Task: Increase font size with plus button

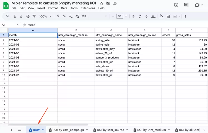Action: coord(126,16)
